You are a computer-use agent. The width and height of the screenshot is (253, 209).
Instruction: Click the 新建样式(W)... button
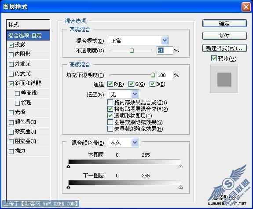click(224, 48)
